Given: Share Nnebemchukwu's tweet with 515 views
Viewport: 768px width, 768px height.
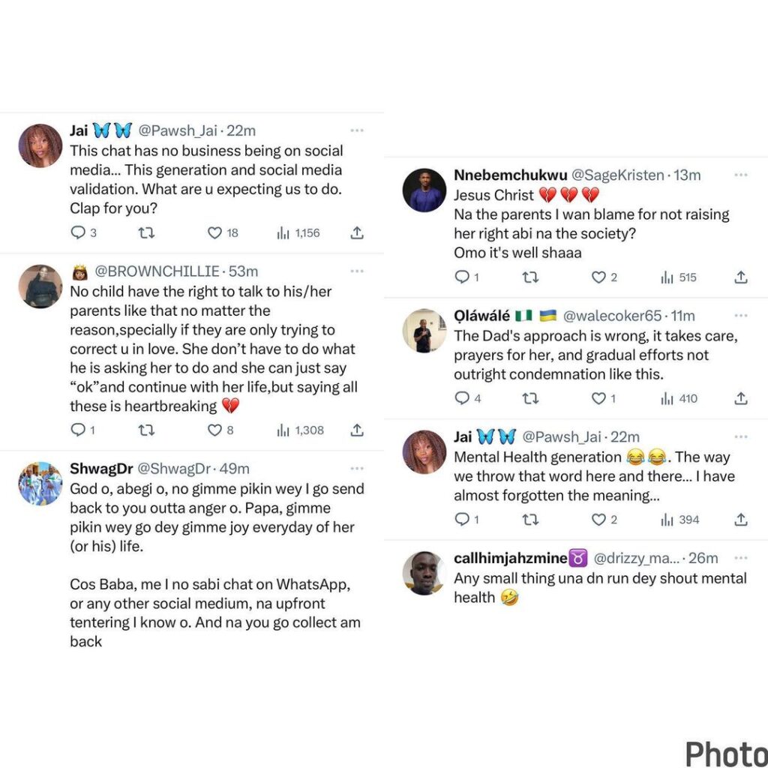Looking at the screenshot, I should 740,277.
